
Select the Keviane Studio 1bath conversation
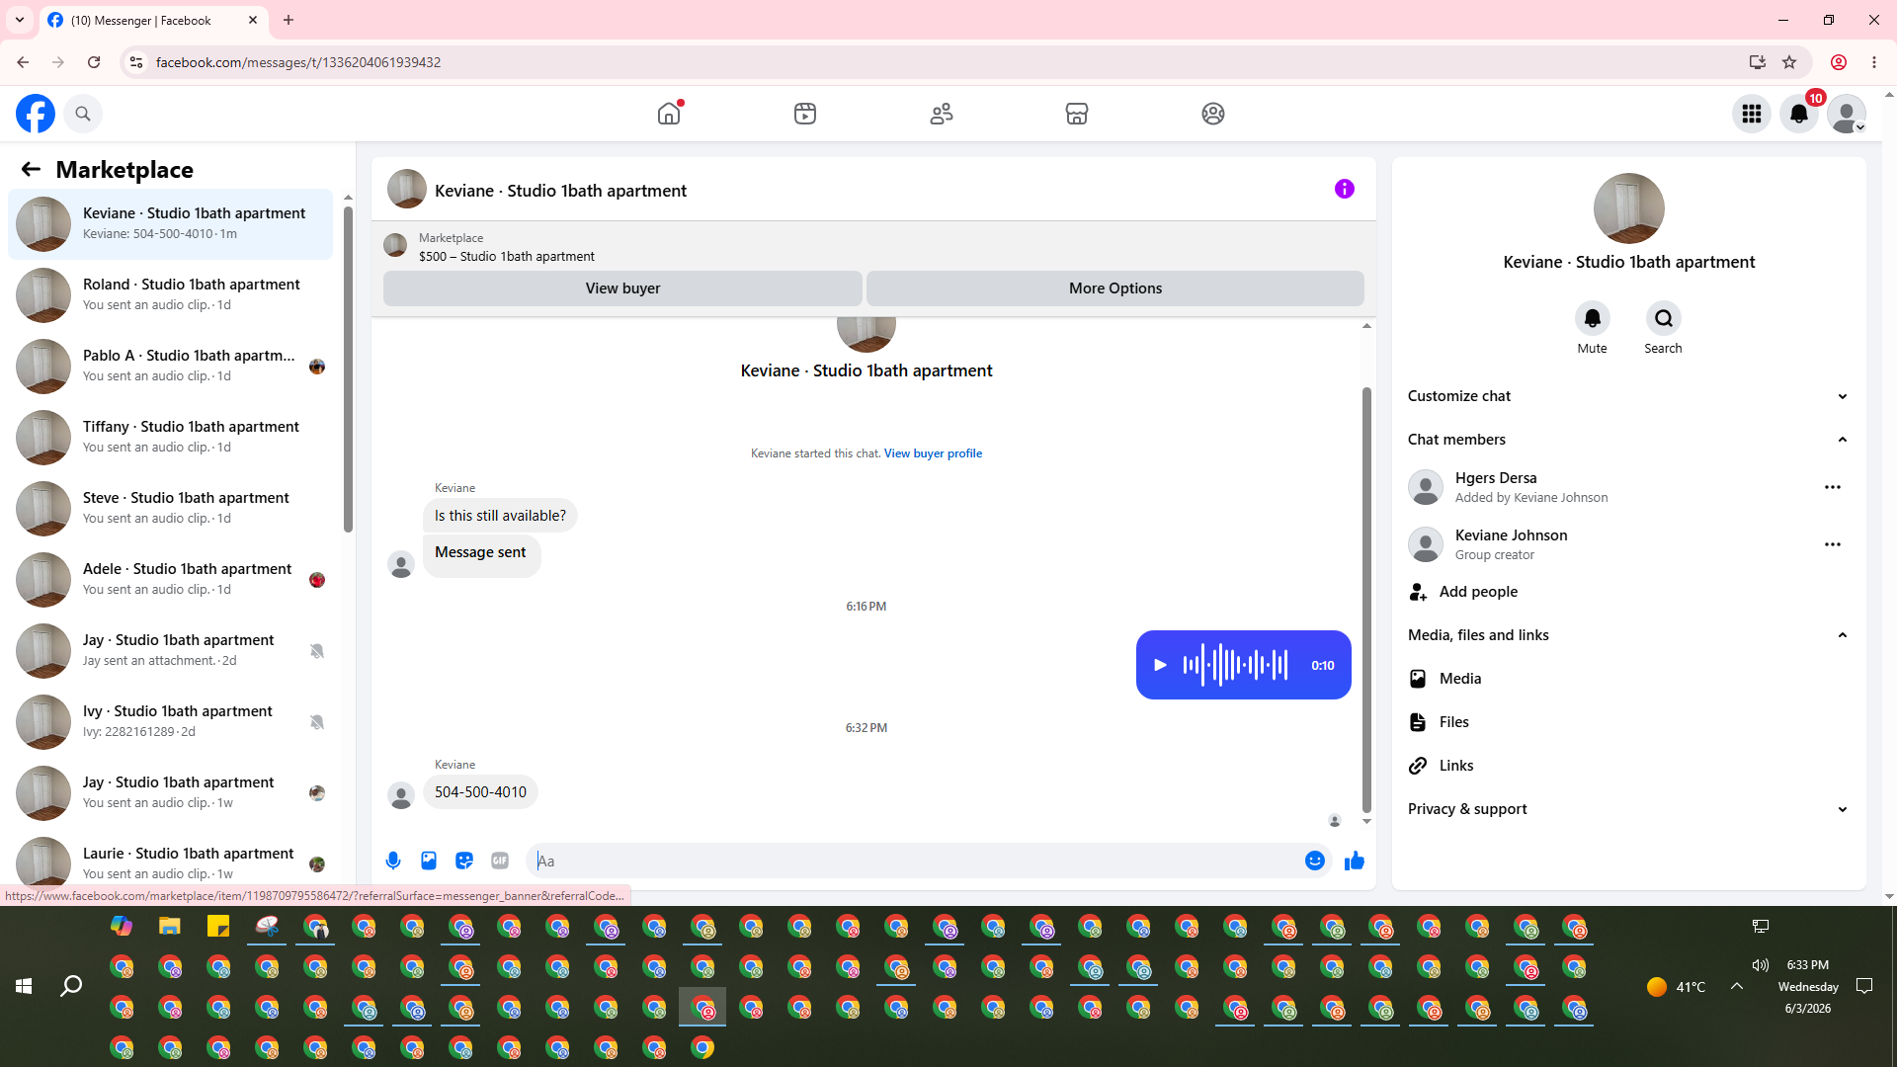(x=171, y=224)
